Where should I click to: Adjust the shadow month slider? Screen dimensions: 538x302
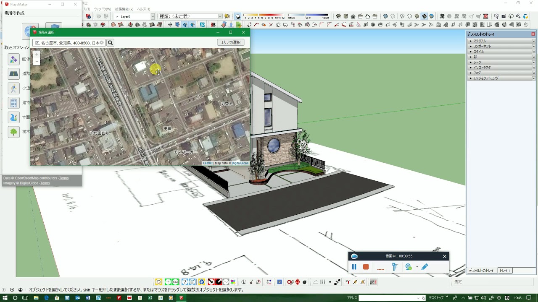pyautogui.click(x=264, y=15)
